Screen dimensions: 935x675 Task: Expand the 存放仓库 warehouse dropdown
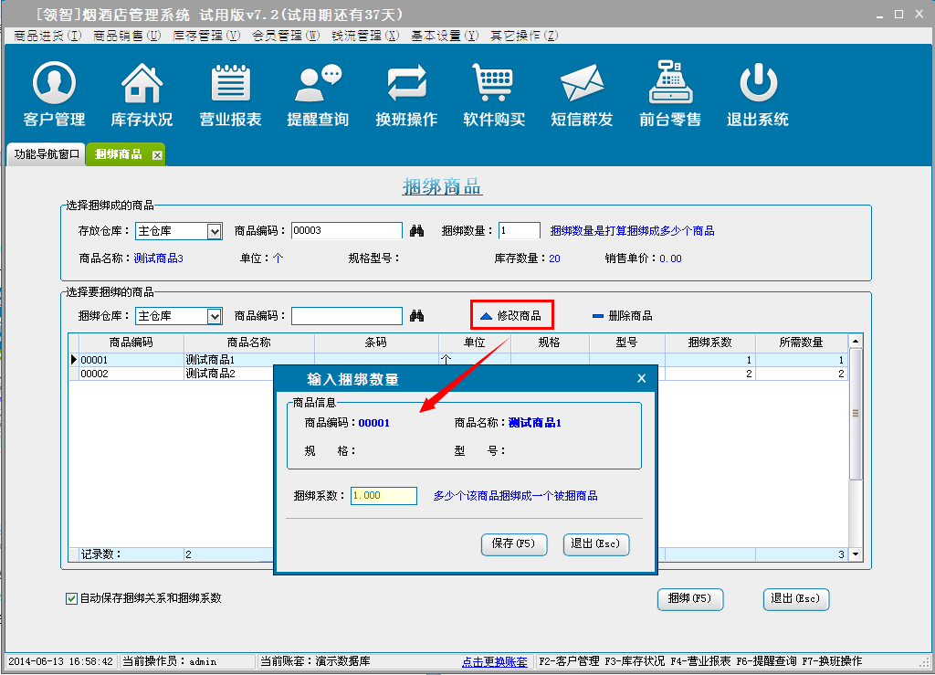coord(215,232)
